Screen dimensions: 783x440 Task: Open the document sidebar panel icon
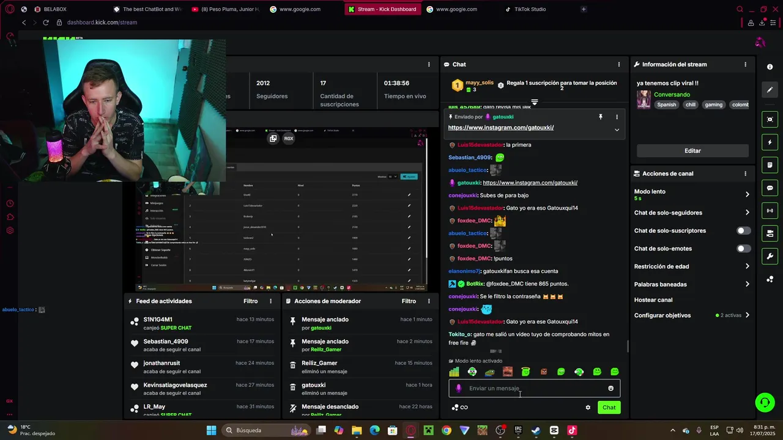(x=770, y=165)
